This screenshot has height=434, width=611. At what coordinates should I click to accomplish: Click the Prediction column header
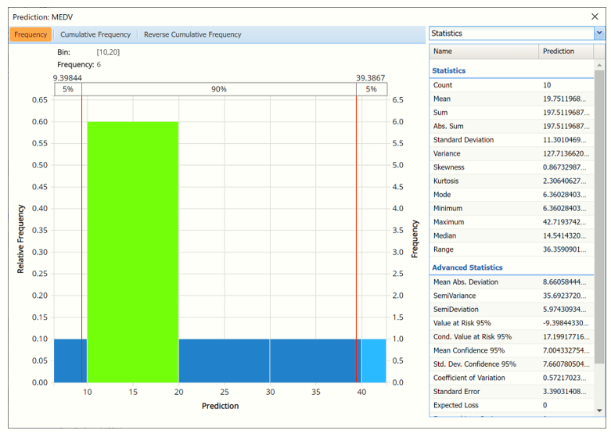pyautogui.click(x=566, y=52)
